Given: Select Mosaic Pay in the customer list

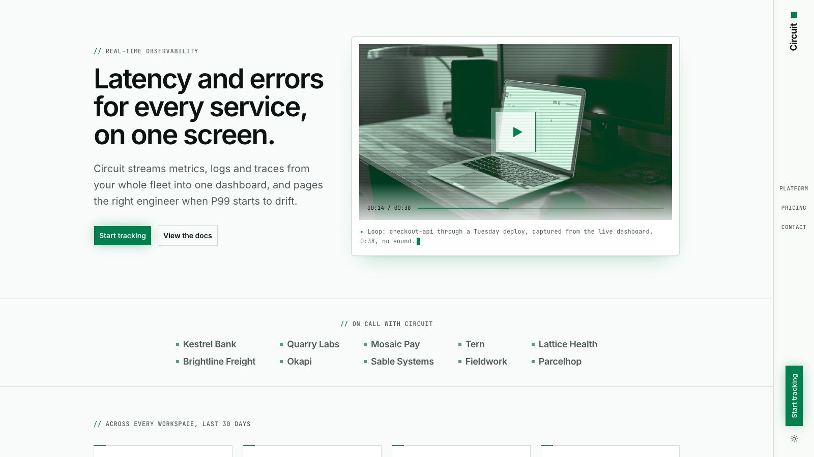Looking at the screenshot, I should [x=392, y=344].
